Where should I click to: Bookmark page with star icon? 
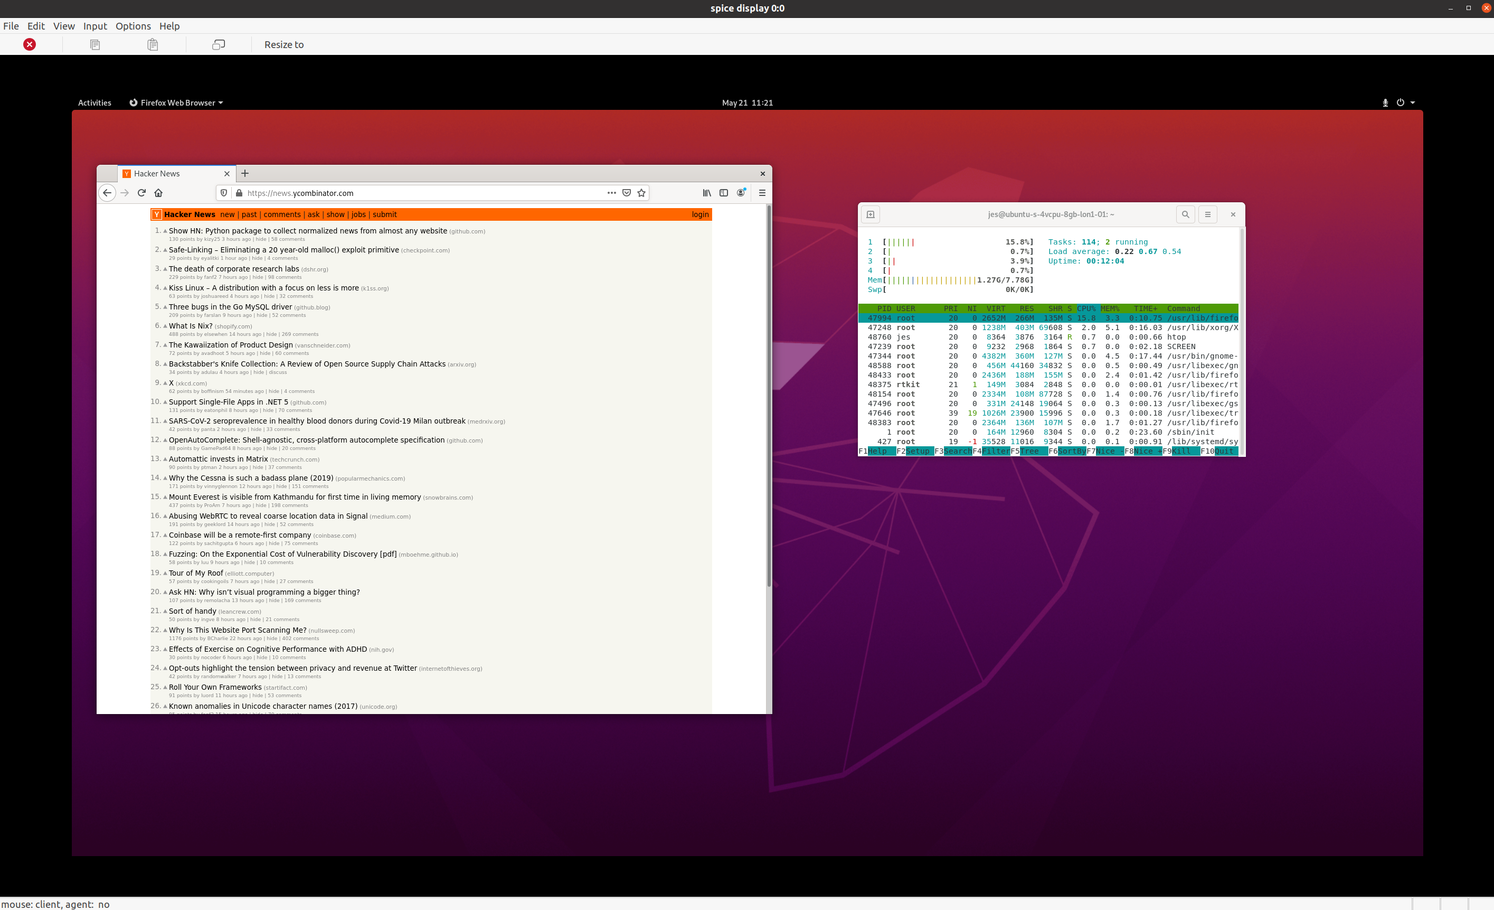click(641, 193)
